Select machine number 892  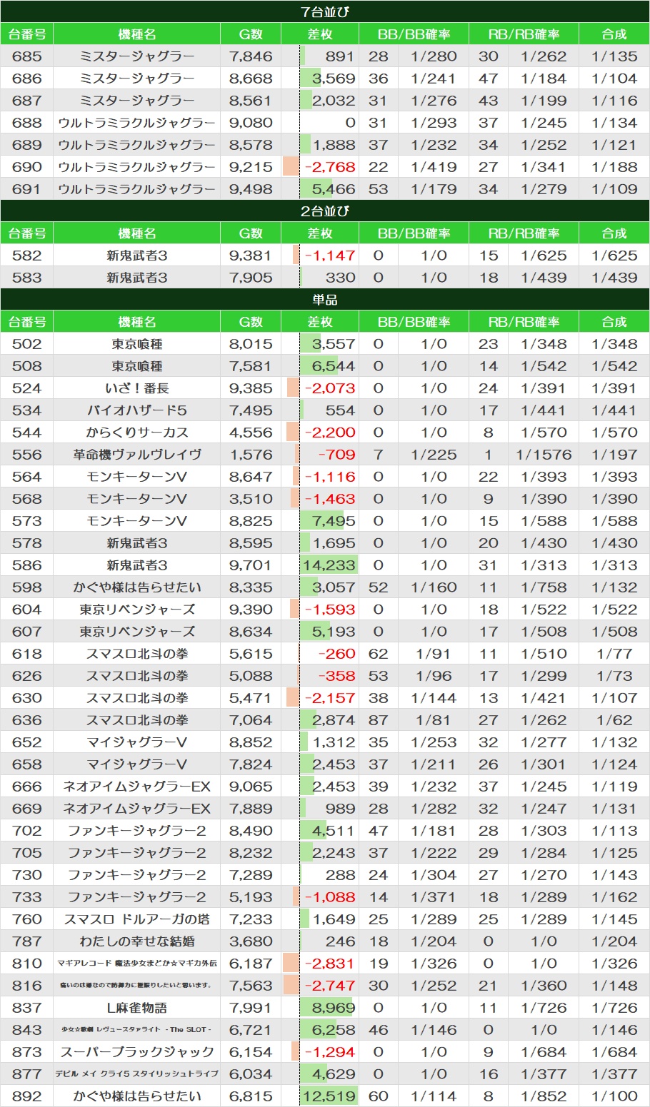(27, 1096)
